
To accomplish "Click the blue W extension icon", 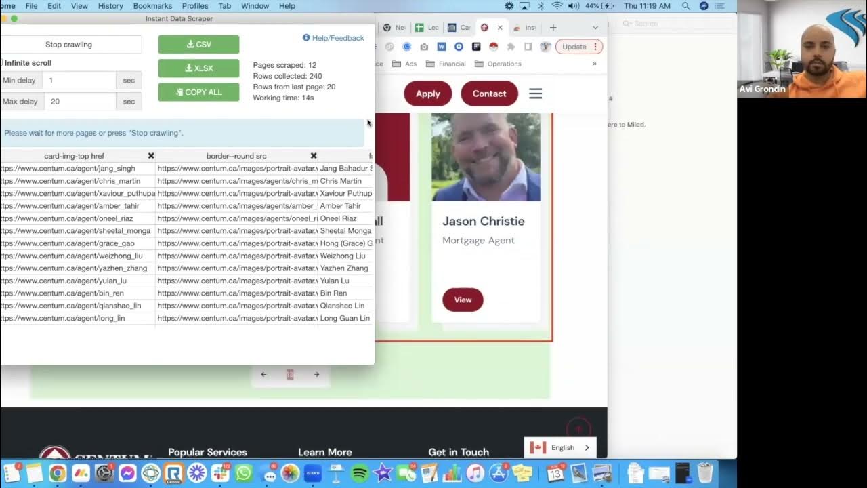I will (442, 47).
